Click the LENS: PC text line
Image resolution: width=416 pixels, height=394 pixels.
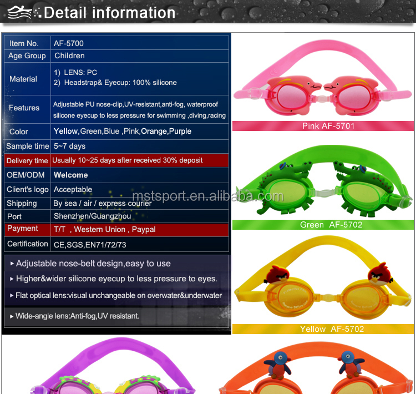click(75, 73)
